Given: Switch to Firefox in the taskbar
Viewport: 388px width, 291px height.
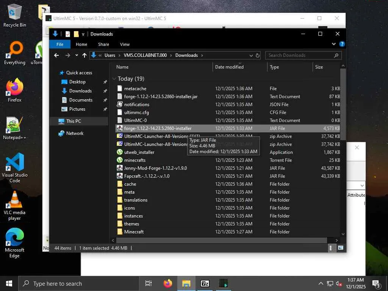Looking at the screenshot, I should coord(168,283).
